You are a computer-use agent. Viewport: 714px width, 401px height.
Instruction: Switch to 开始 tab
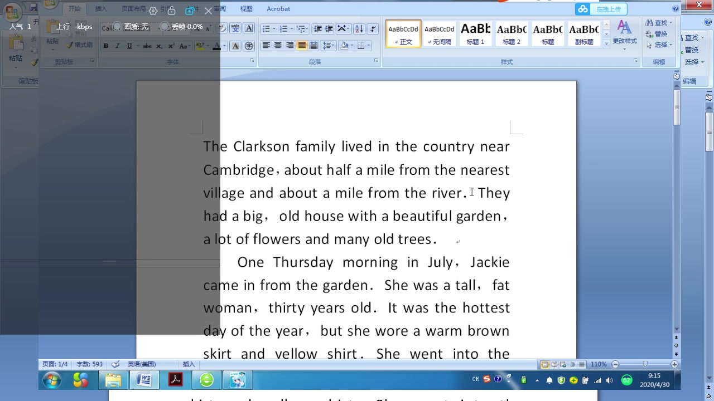click(x=74, y=9)
